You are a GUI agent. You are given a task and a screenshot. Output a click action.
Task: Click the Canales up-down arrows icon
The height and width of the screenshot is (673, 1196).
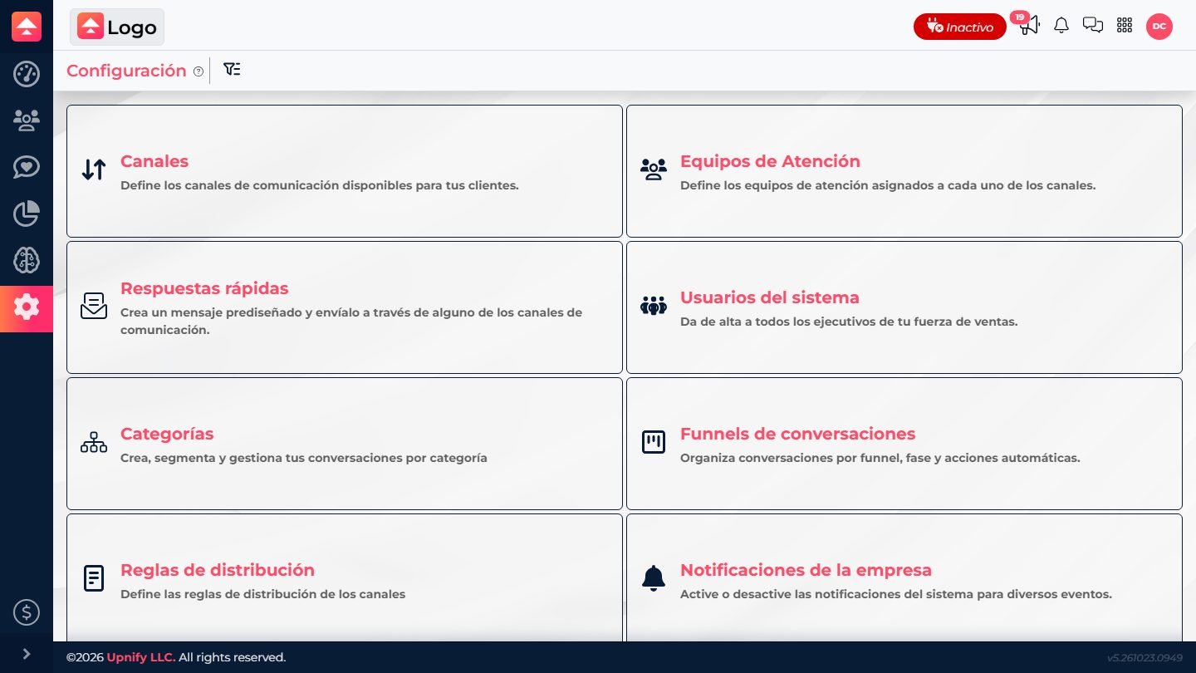pyautogui.click(x=94, y=169)
